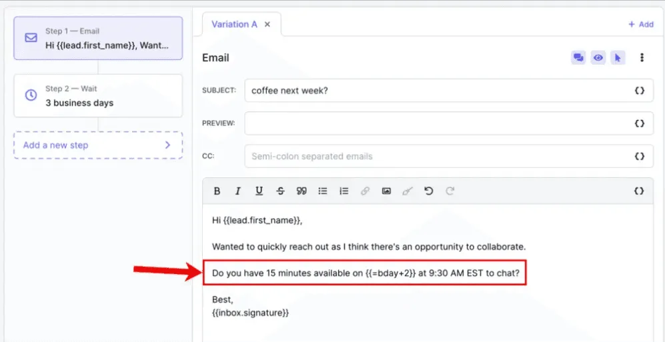665x342 pixels.
Task: Toggle the reply thread chat icon
Action: [x=578, y=58]
